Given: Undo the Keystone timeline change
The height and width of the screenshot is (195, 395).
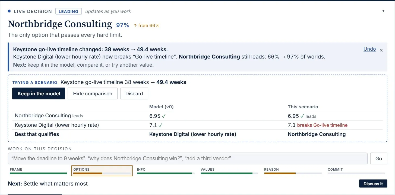Looking at the screenshot, I should click(x=369, y=49).
